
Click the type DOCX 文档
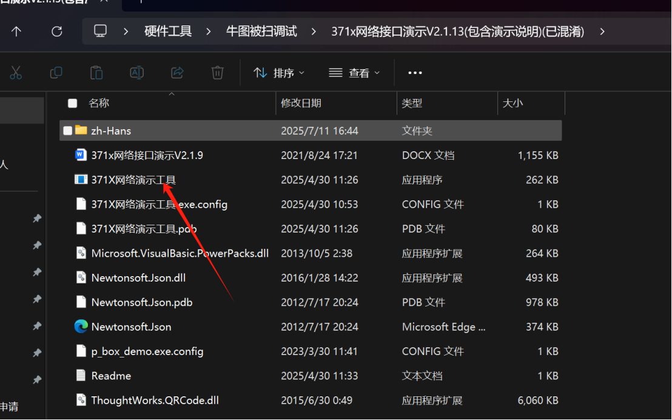(x=428, y=155)
